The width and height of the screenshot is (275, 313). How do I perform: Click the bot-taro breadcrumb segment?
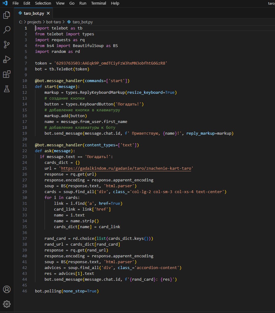coord(54,22)
